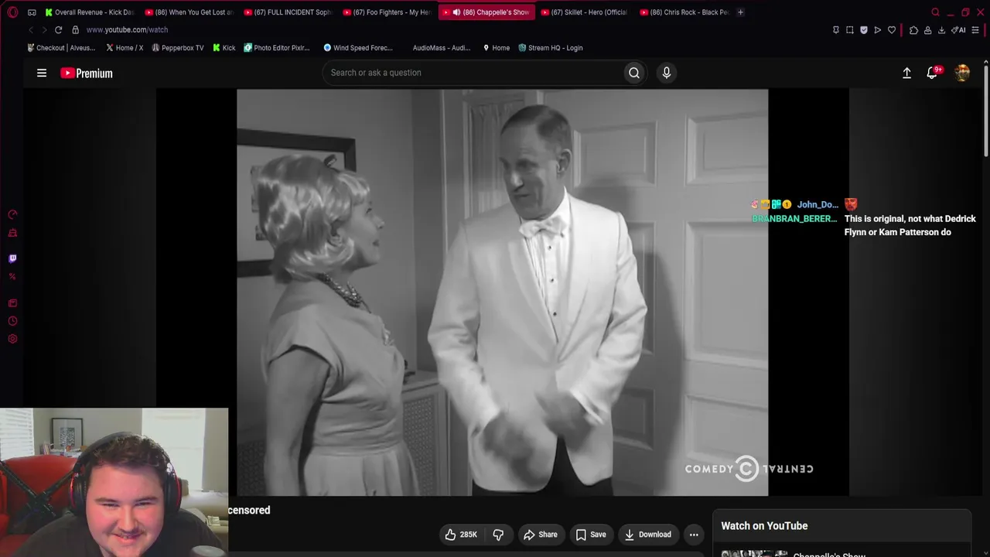Open more actions three-dot menu

pyautogui.click(x=694, y=535)
